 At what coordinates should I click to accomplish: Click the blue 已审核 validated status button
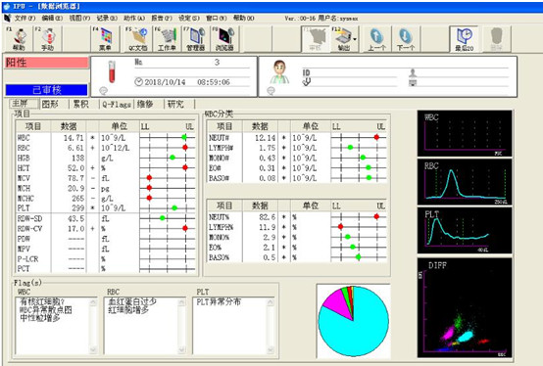pos(46,90)
